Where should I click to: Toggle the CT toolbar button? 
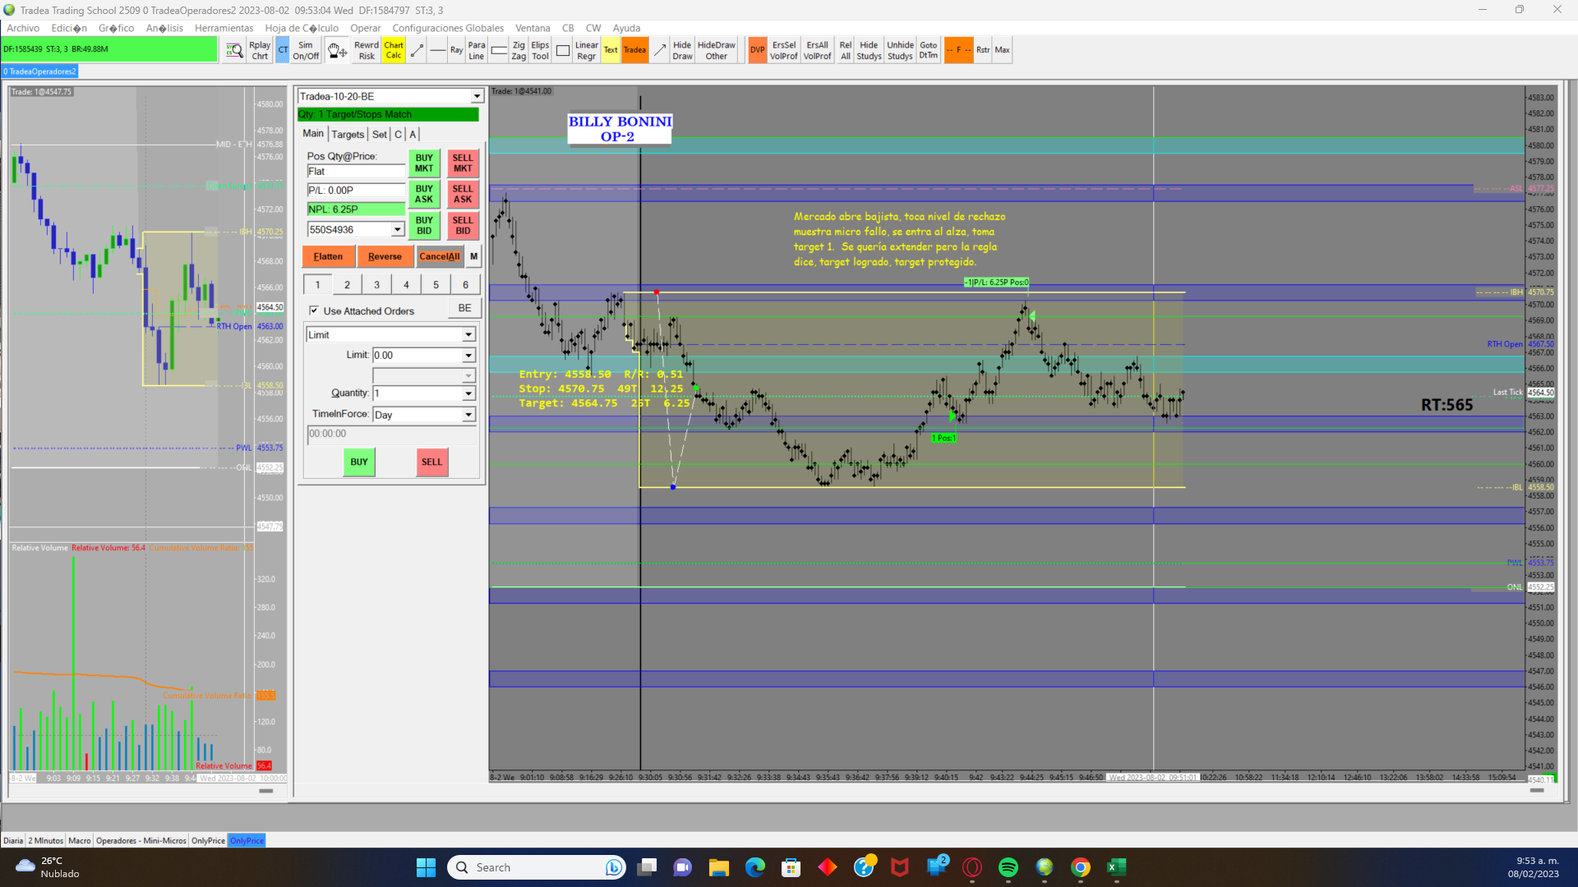click(283, 51)
